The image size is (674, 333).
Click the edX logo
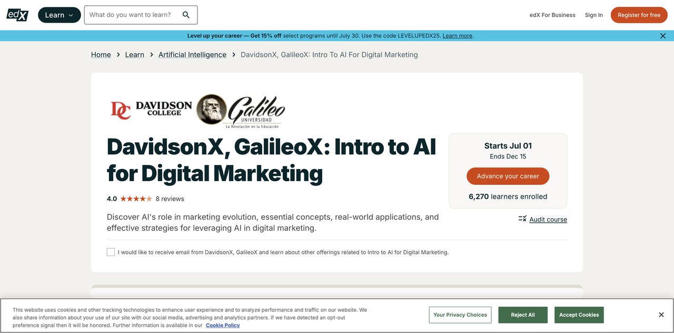pyautogui.click(x=17, y=15)
